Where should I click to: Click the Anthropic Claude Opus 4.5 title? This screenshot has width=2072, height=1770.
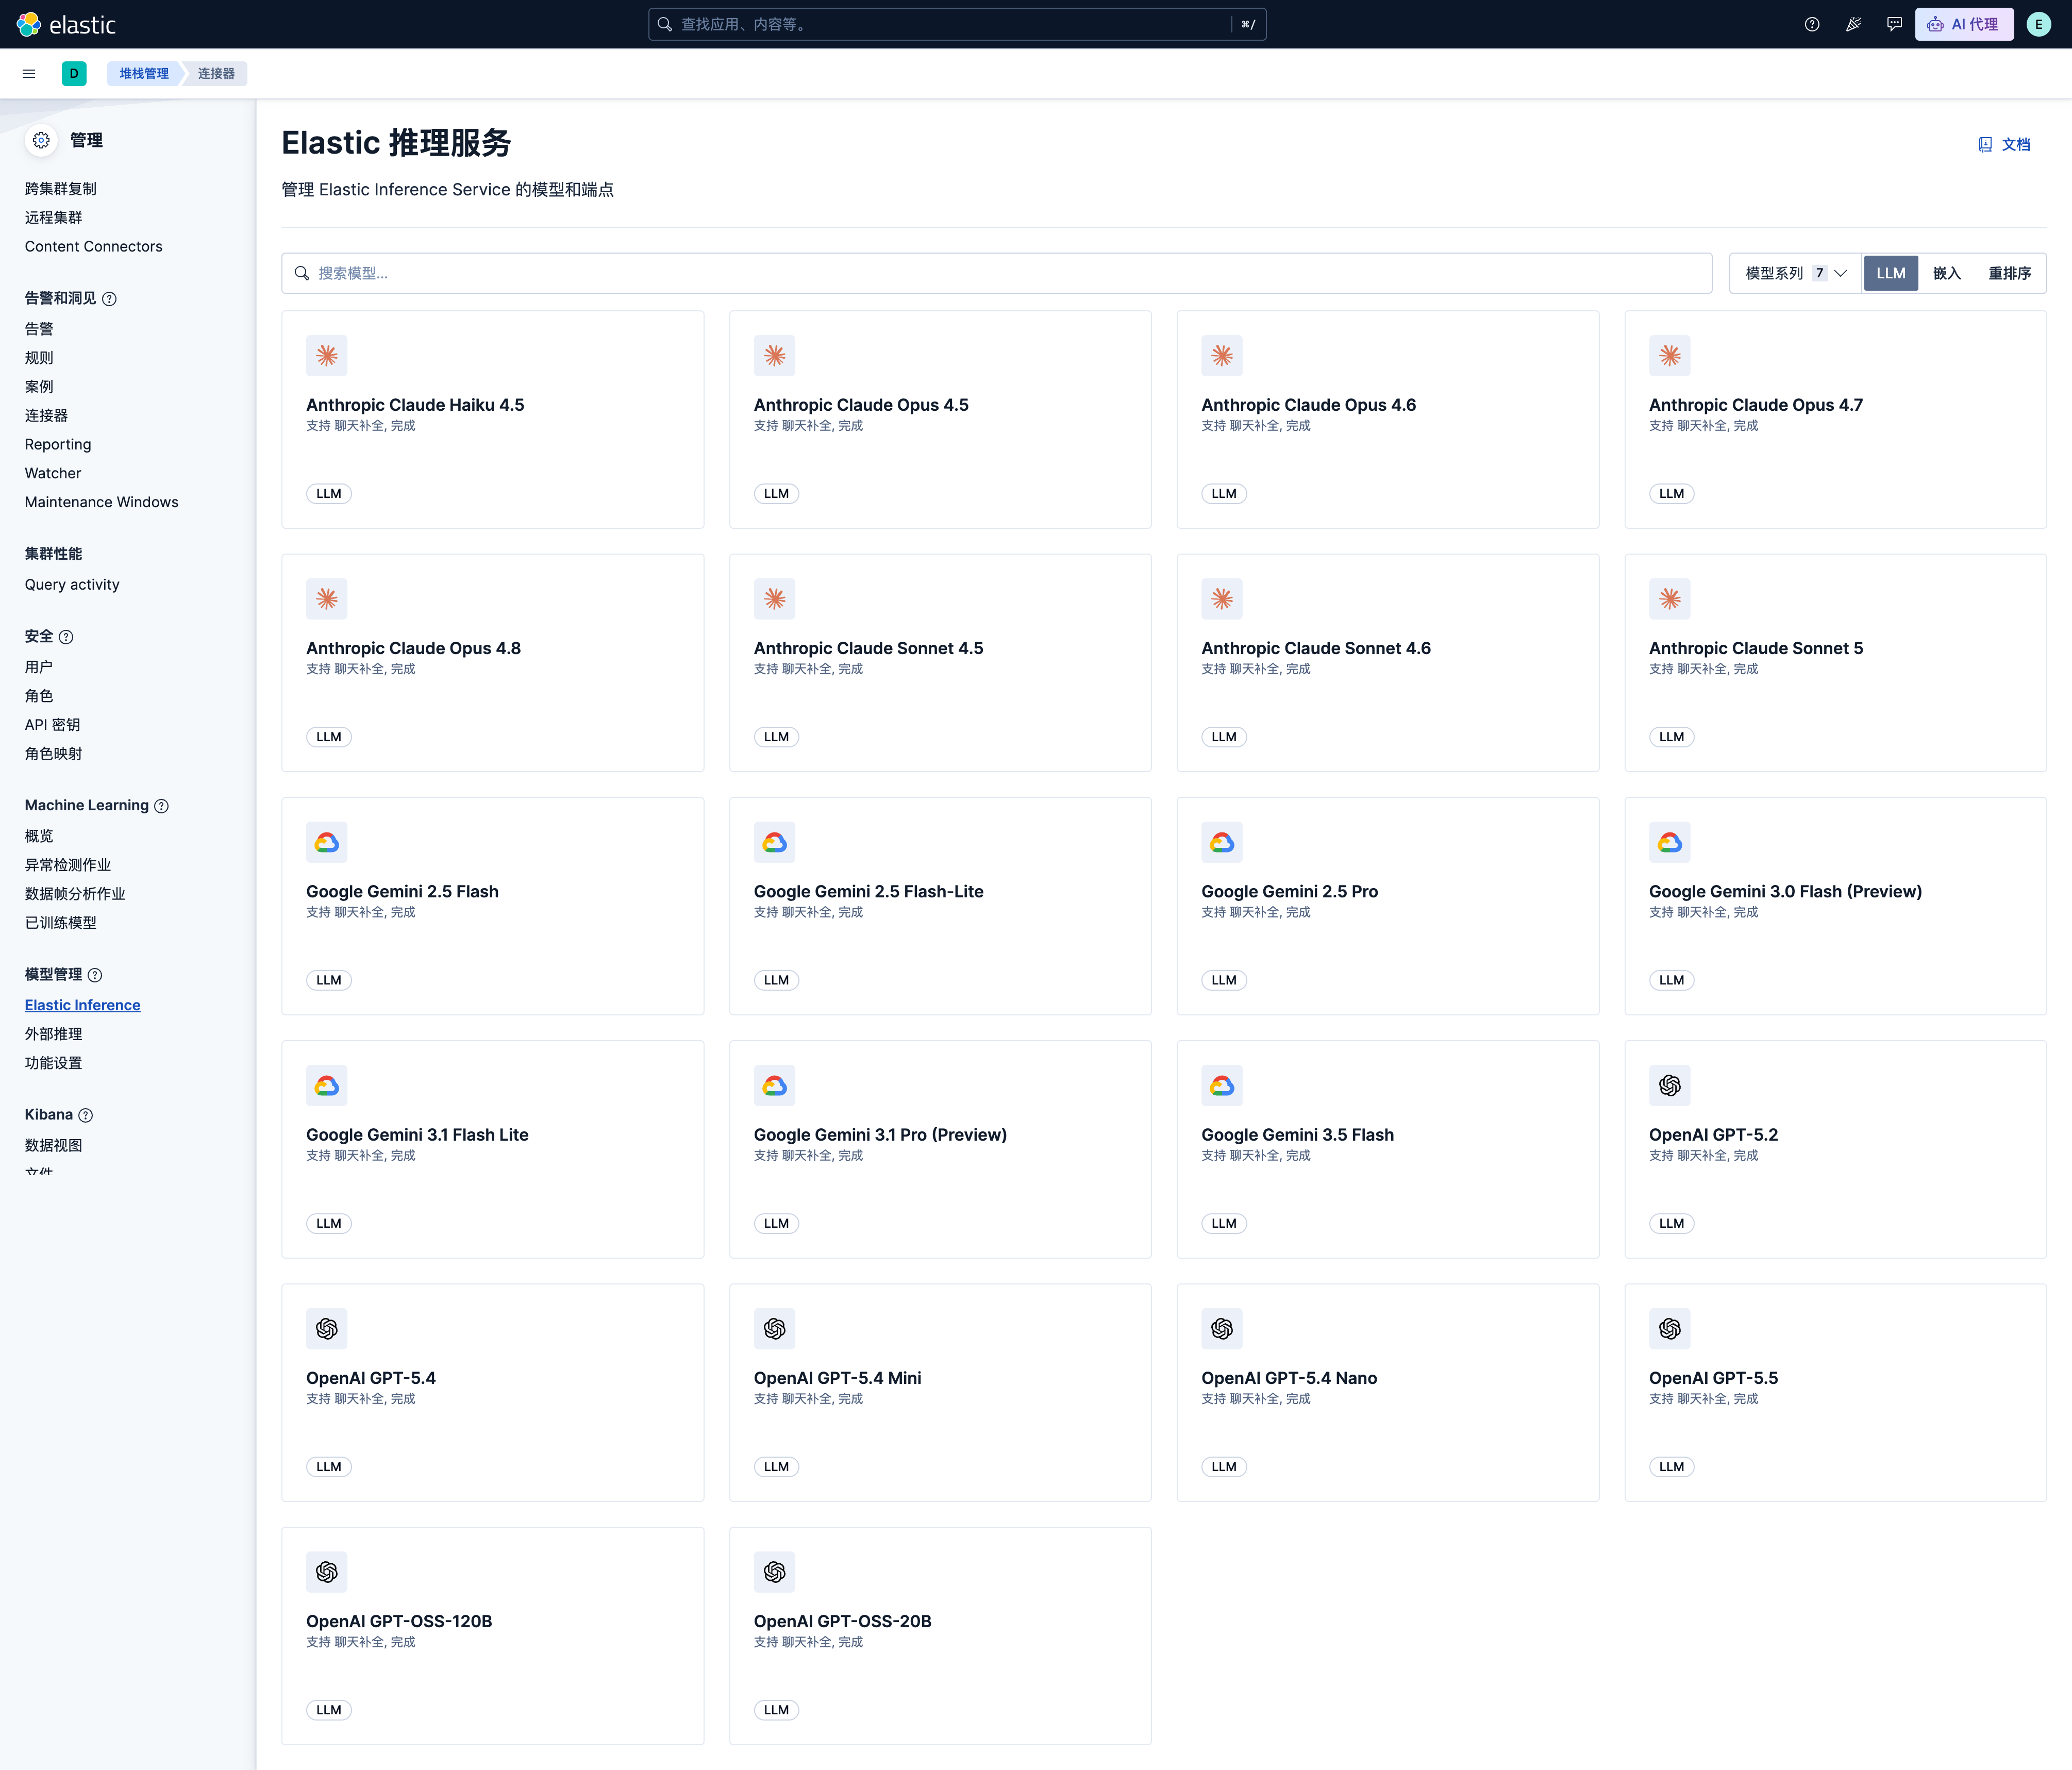pos(861,405)
